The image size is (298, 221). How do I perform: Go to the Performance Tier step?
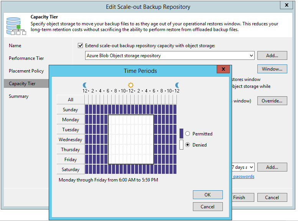[x=26, y=58]
